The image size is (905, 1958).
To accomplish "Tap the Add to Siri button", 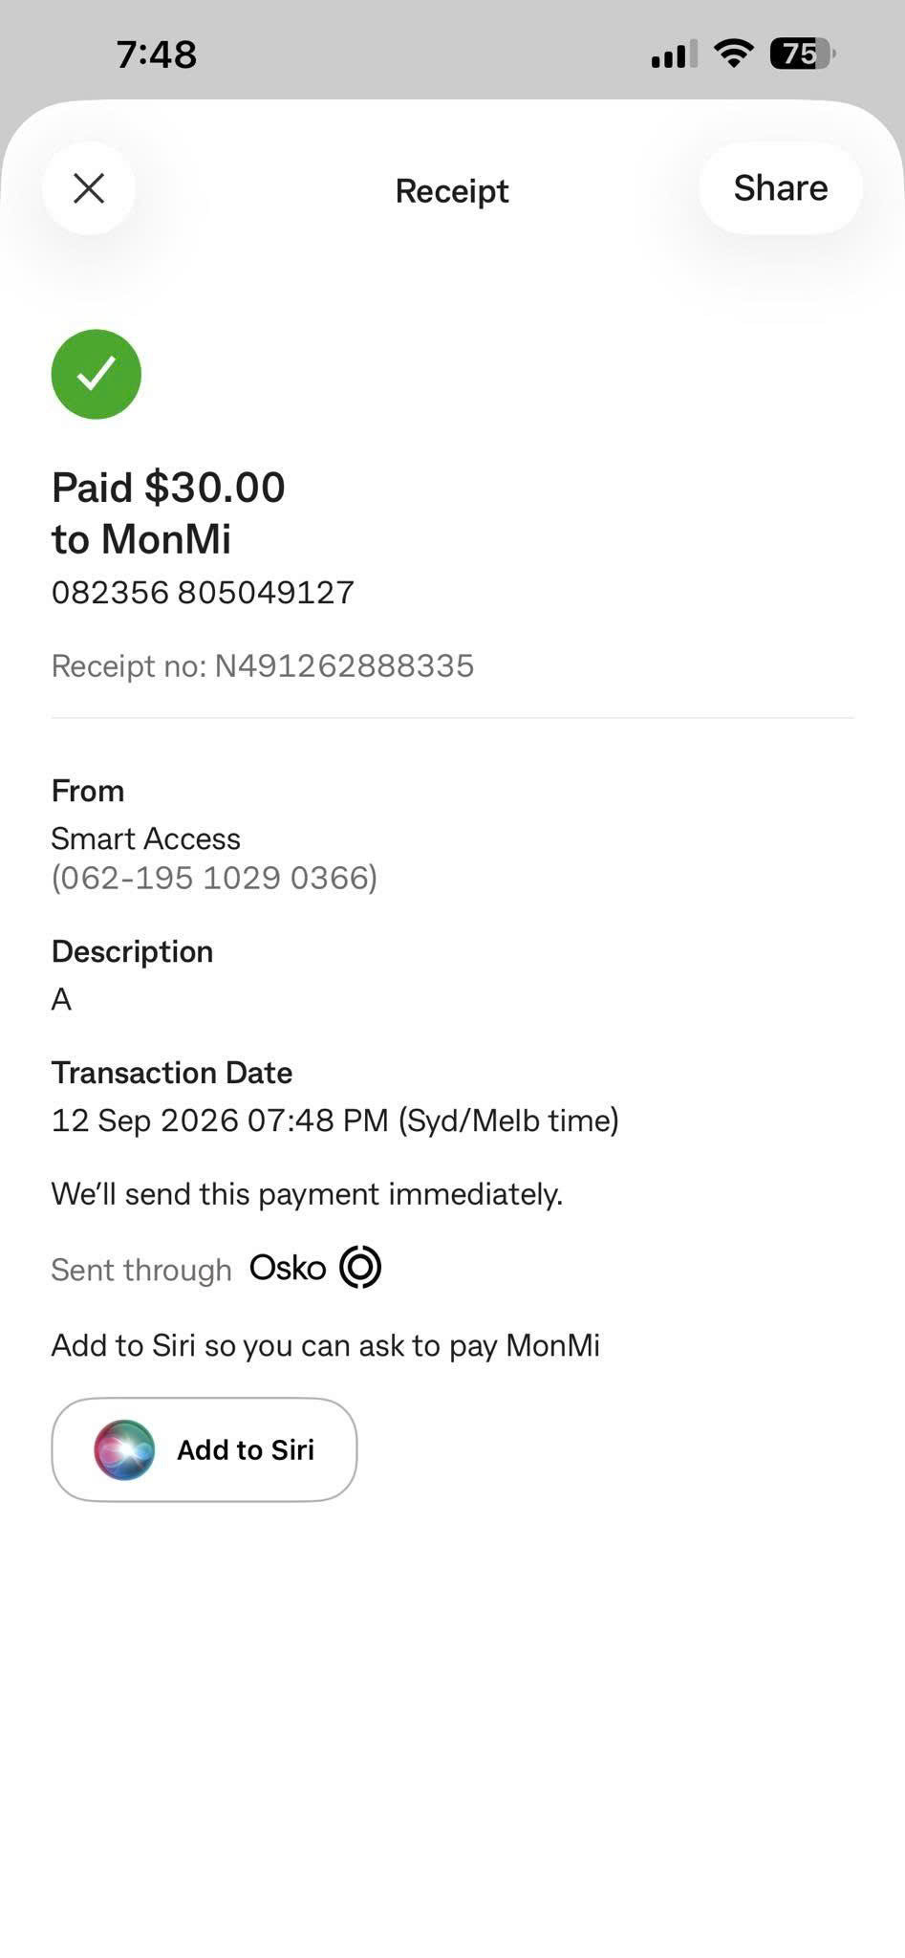I will [x=205, y=1449].
